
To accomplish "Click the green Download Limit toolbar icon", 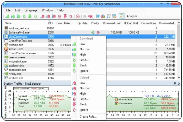I will [24, 16].
